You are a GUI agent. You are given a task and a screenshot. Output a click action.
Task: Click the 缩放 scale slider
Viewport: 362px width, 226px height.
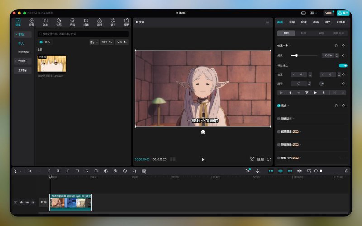point(297,55)
